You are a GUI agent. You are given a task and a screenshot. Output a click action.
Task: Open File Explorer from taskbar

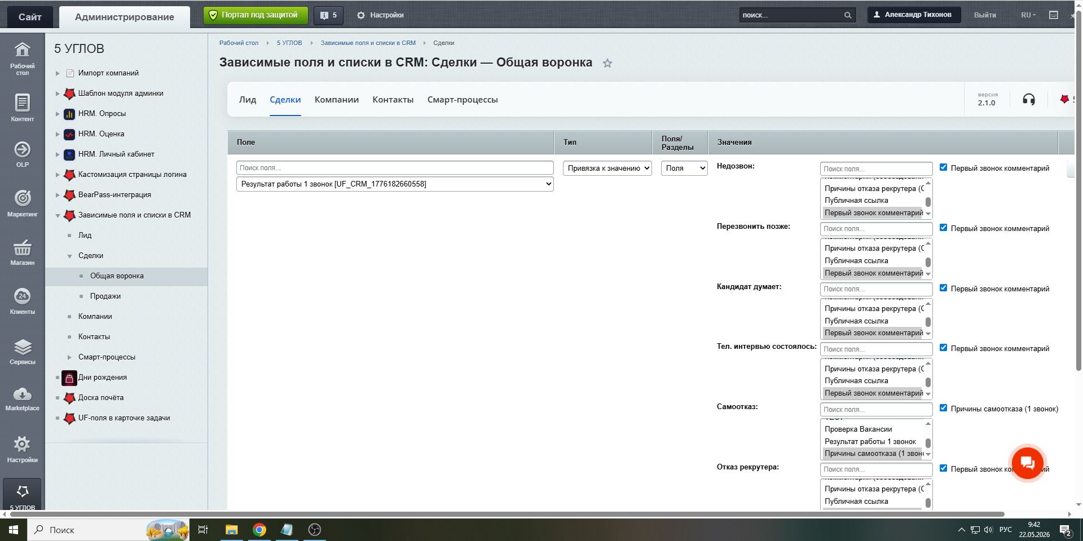coord(231,530)
